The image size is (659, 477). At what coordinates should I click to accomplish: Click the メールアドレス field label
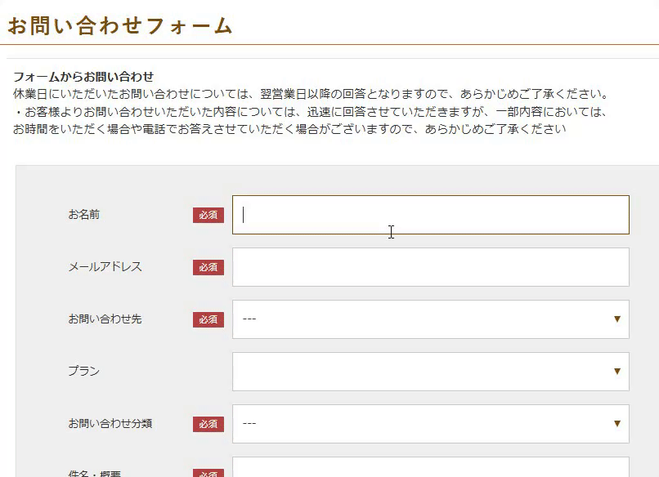click(x=105, y=266)
